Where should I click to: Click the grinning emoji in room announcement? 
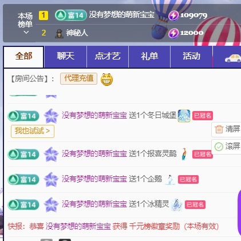[106, 80]
